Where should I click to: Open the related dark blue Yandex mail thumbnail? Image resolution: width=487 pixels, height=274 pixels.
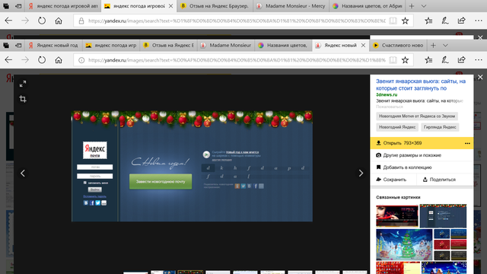[x=443, y=216]
